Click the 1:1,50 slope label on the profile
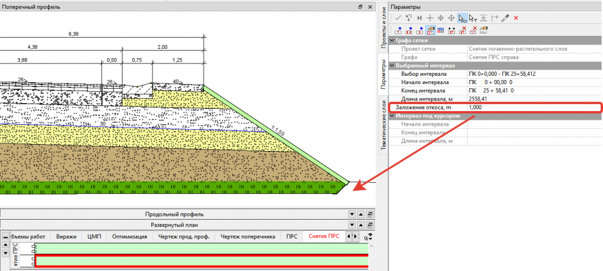 point(277,130)
